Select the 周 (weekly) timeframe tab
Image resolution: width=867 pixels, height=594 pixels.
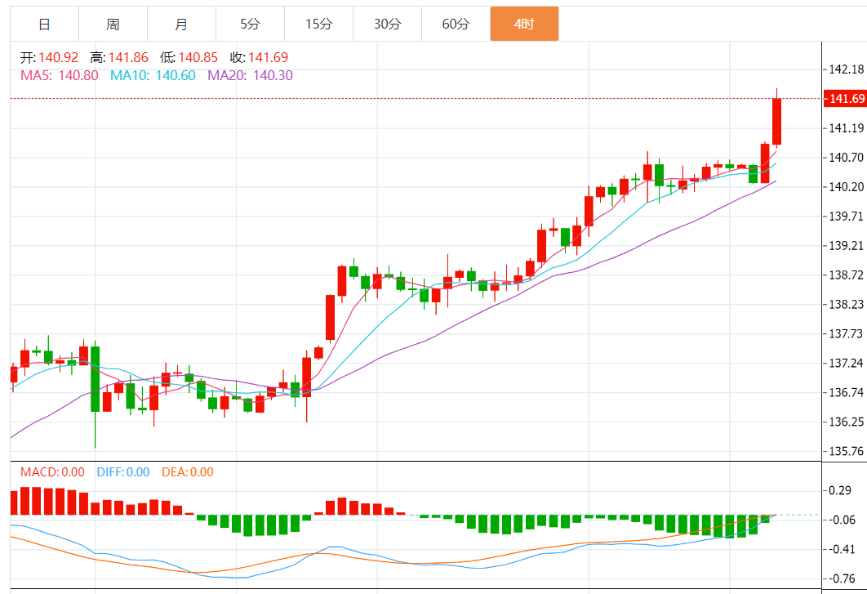[113, 25]
